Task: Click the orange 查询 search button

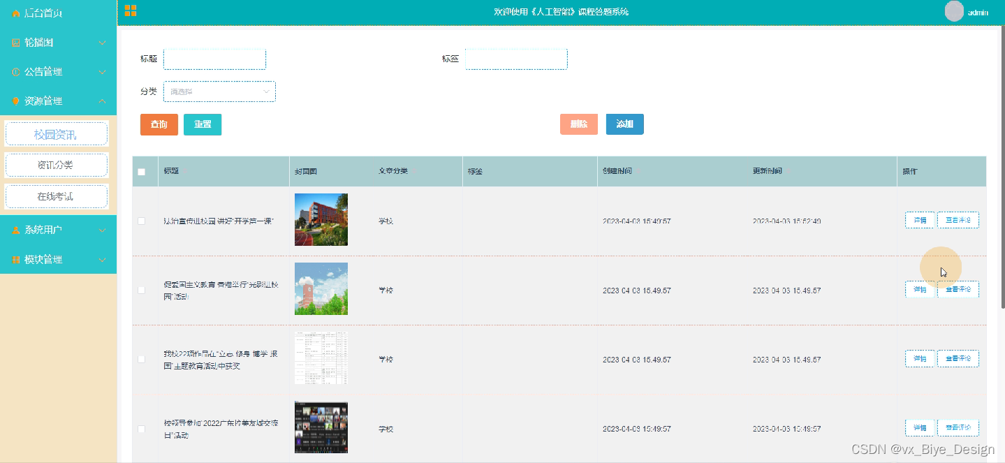Action: 159,124
